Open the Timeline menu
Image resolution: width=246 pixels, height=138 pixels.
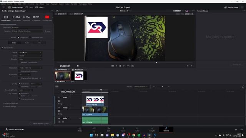pos(31,4)
